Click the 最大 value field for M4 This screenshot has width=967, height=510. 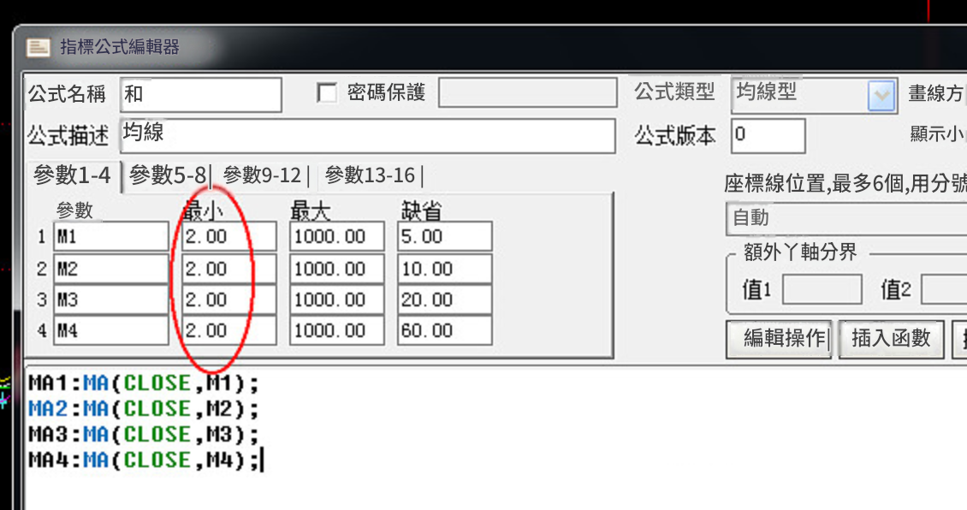(x=336, y=330)
